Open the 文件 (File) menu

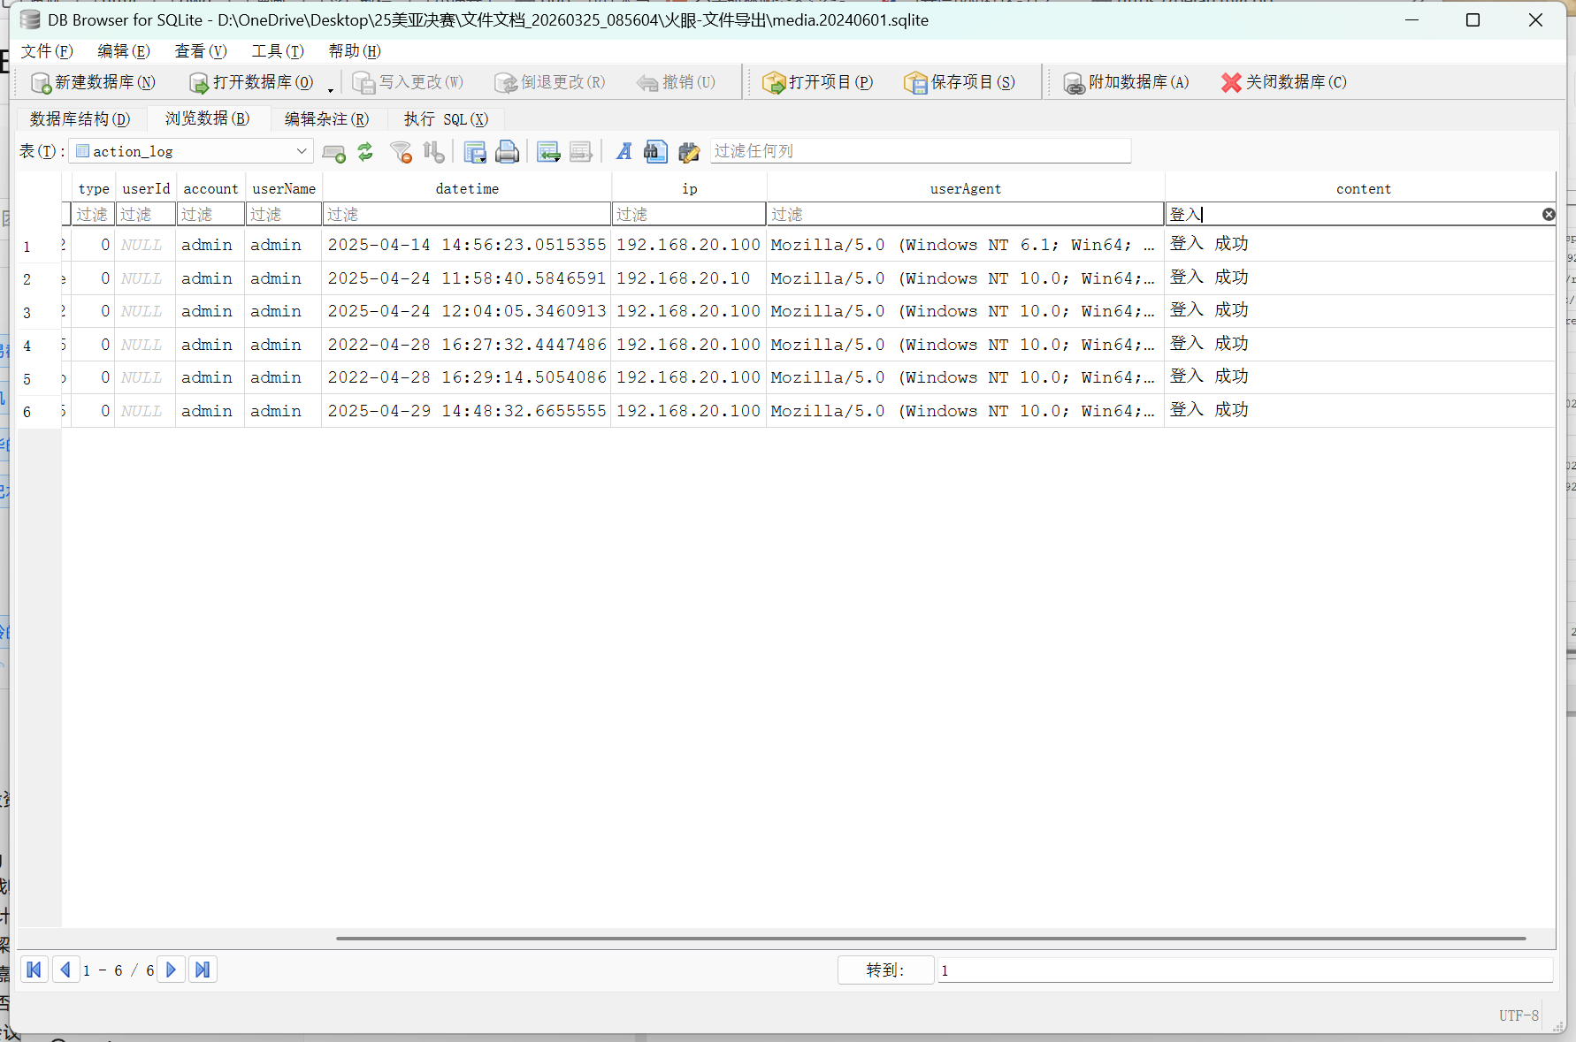(47, 51)
